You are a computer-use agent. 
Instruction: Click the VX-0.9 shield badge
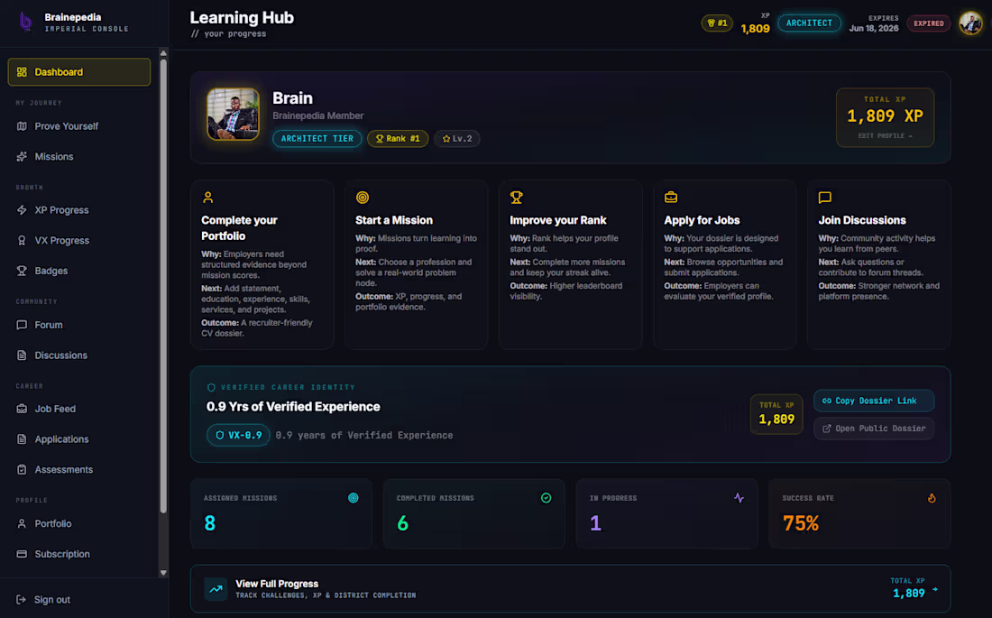click(x=238, y=435)
